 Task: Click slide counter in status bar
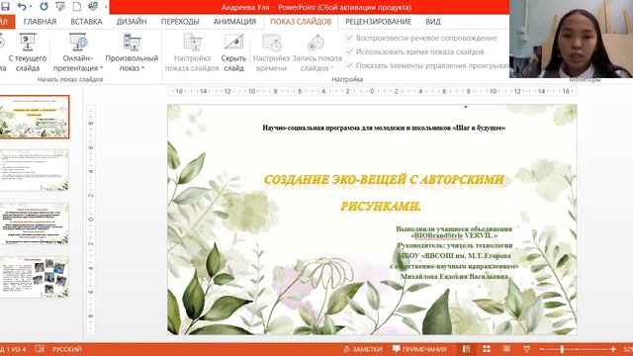click(x=13, y=349)
